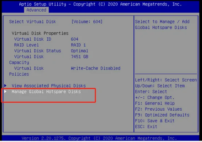Open View Associated Physical Disks submenu
The height and width of the screenshot is (142, 202).
coord(49,86)
